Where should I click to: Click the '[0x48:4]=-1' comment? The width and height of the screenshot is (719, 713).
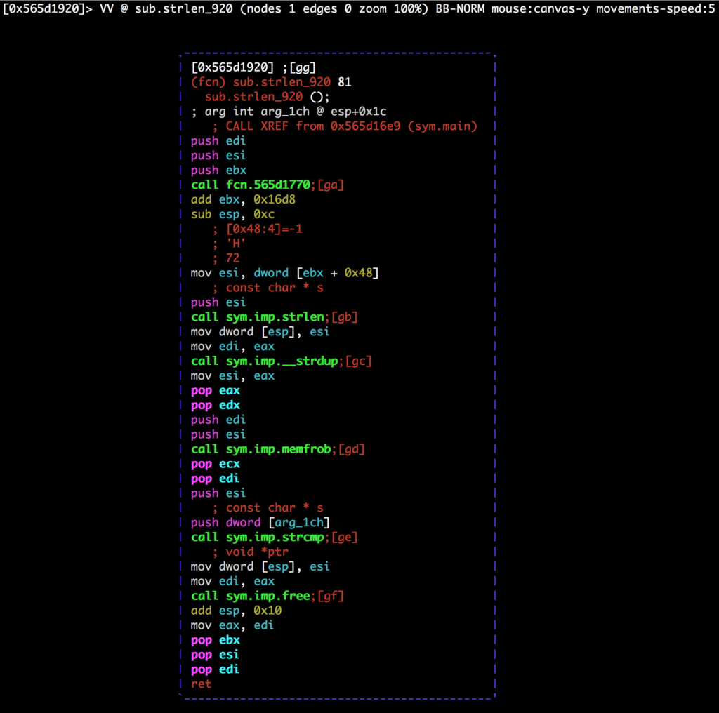tap(257, 229)
